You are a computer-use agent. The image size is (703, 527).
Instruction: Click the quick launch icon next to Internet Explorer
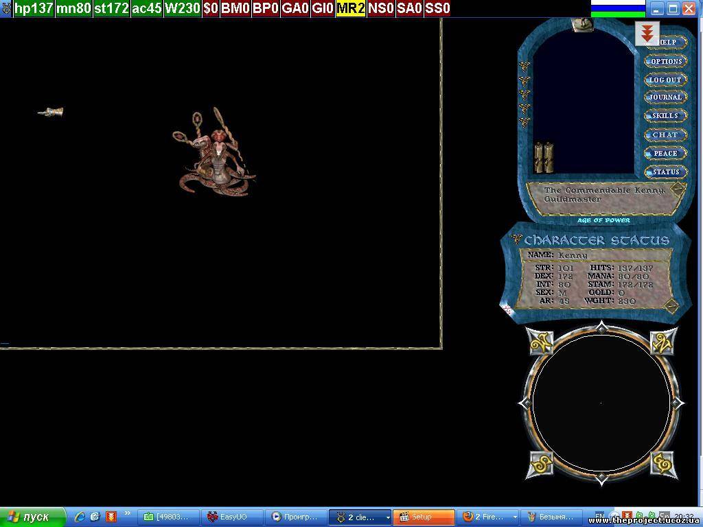tap(95, 517)
